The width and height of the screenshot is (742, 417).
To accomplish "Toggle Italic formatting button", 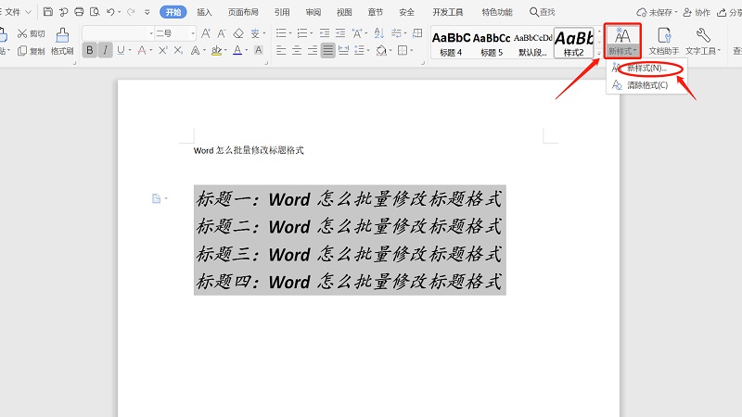I will tap(106, 50).
